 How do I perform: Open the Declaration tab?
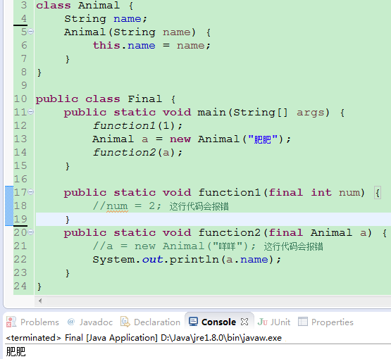157,322
